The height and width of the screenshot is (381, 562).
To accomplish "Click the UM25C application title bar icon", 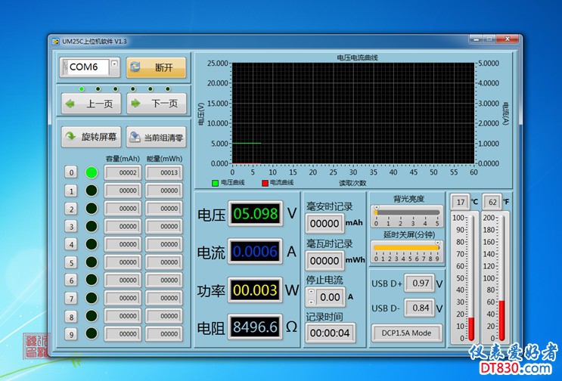I will click(55, 41).
